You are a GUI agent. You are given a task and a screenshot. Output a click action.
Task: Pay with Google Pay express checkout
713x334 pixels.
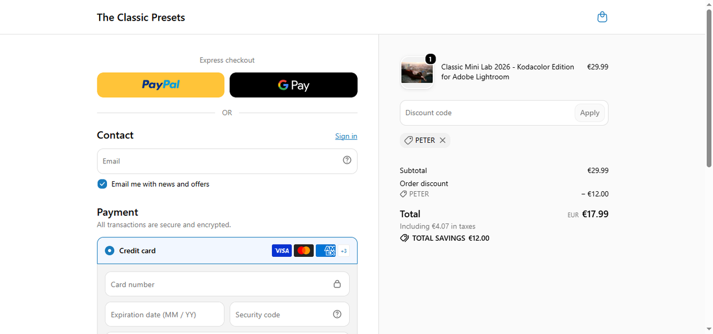tap(294, 85)
